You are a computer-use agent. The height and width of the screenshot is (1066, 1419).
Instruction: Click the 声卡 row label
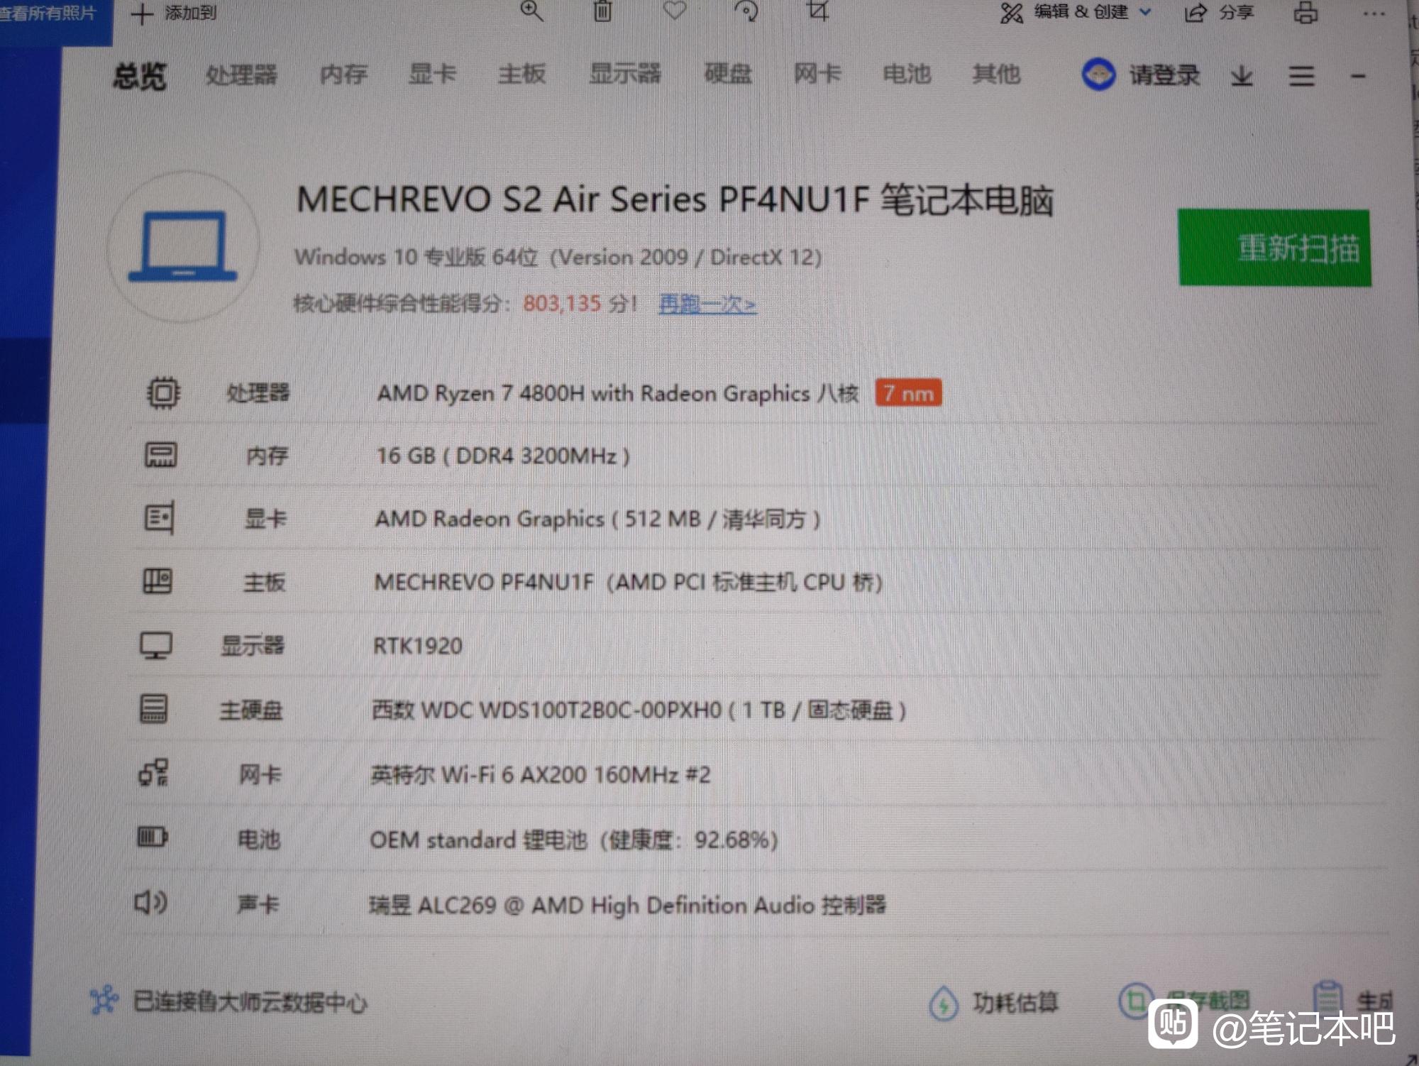coord(258,903)
